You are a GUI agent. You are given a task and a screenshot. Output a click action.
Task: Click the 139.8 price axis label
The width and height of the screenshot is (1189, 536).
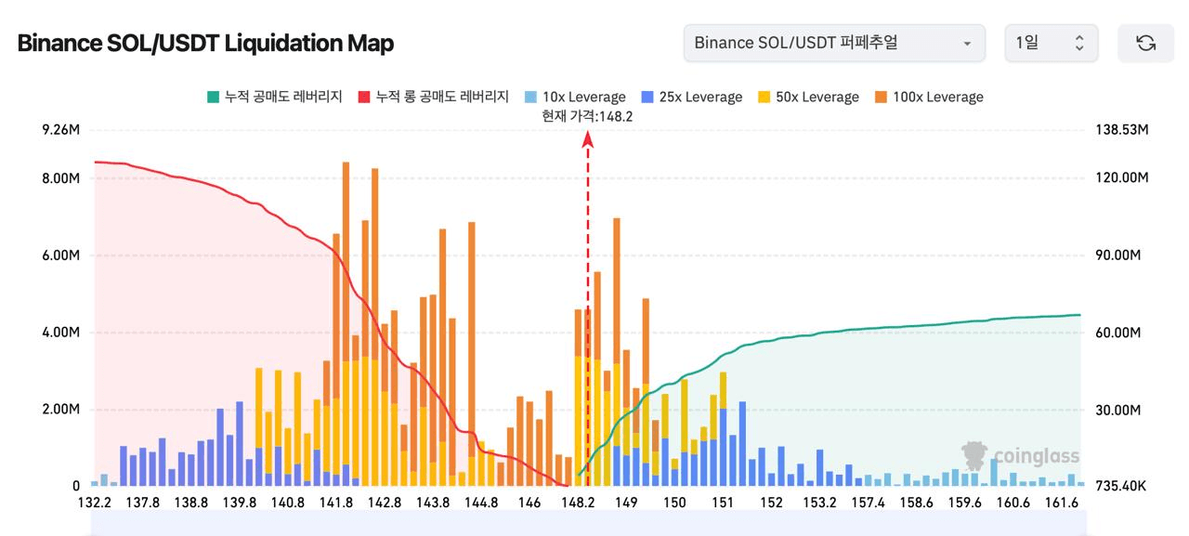(240, 503)
